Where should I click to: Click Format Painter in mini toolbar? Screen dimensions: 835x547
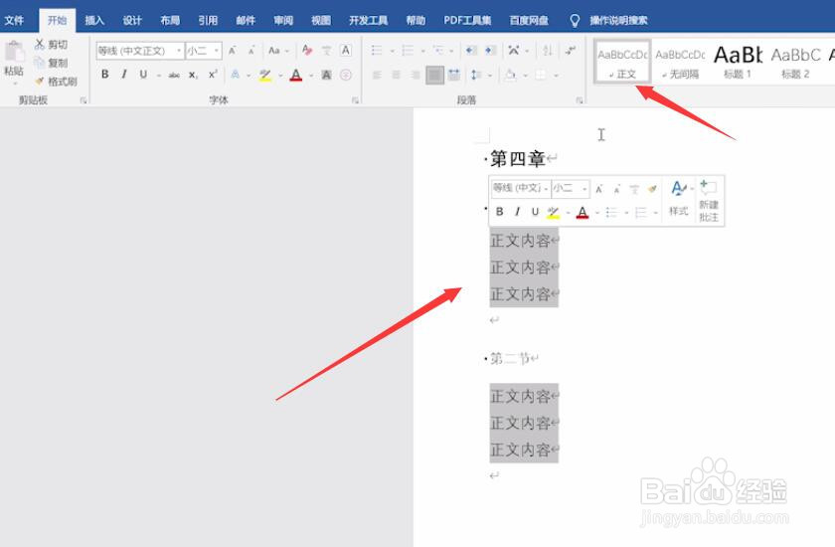point(652,189)
